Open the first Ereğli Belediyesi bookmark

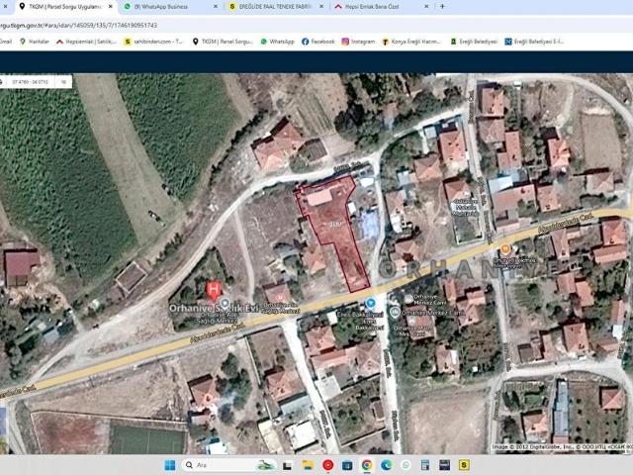pos(474,42)
